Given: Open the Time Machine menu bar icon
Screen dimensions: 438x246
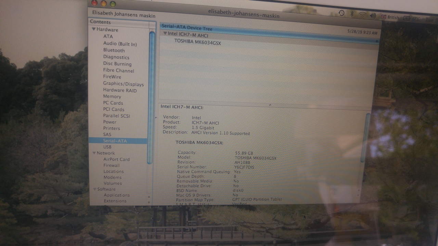Looking at the screenshot, I should tap(342, 13).
